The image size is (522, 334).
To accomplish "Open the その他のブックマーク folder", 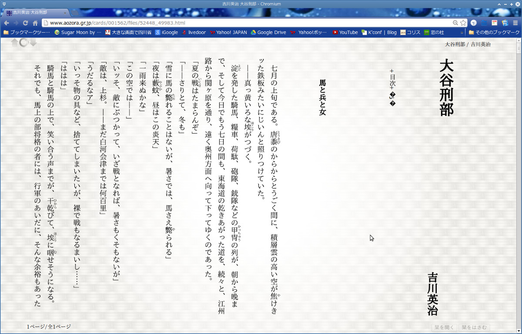I will tap(494, 32).
